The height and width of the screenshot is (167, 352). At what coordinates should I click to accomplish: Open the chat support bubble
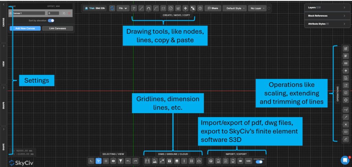pos(344,160)
